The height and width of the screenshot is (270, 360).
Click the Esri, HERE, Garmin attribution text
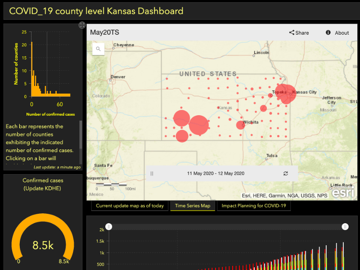[x=284, y=196]
